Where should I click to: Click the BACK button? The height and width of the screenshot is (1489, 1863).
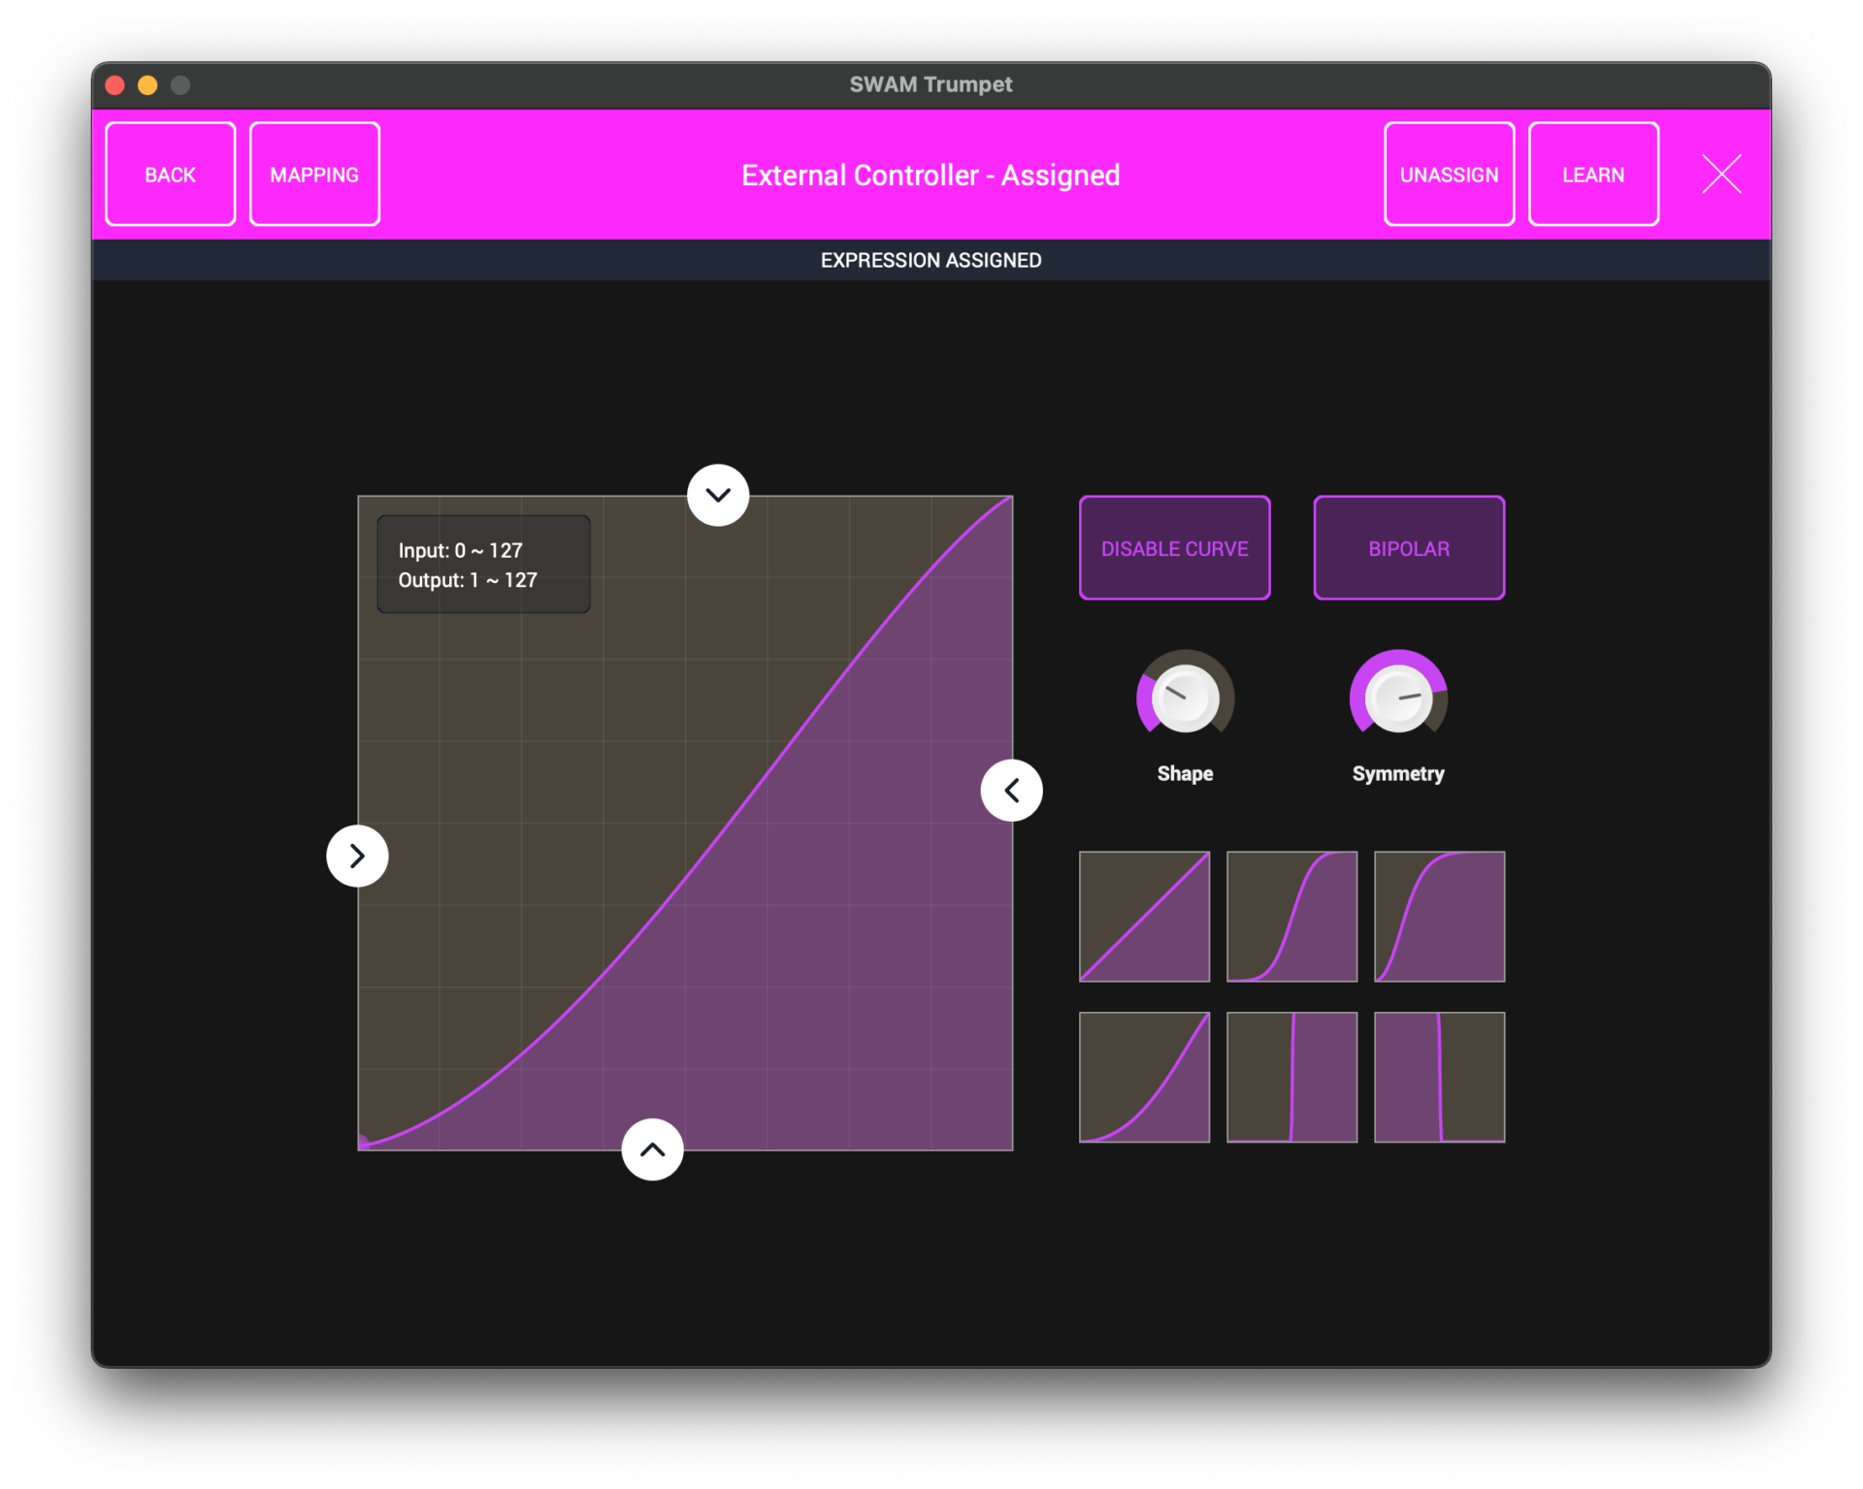(170, 174)
